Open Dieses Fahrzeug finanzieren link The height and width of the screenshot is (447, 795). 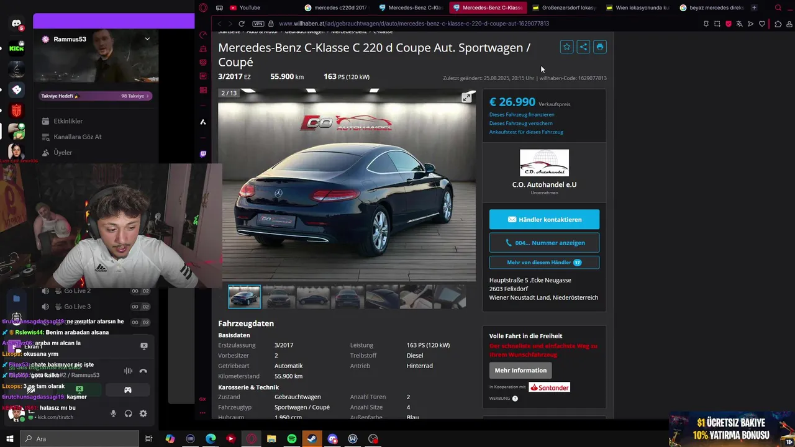tap(522, 114)
